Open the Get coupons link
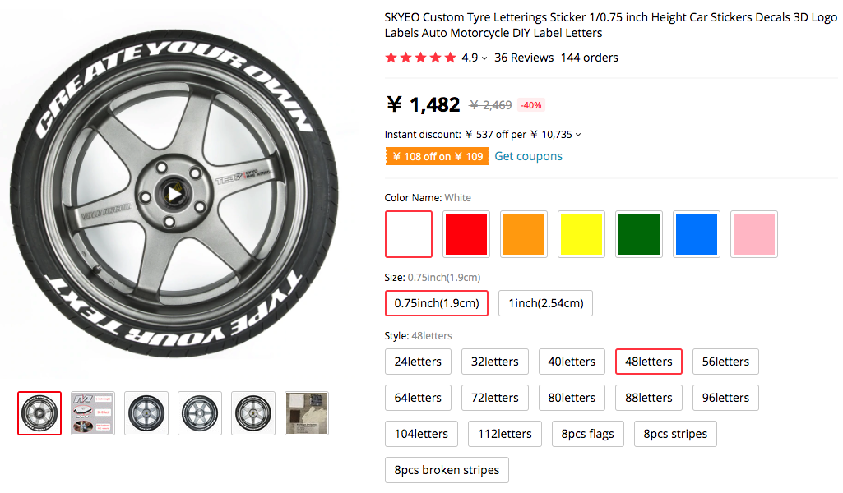843x493 pixels. coord(527,156)
